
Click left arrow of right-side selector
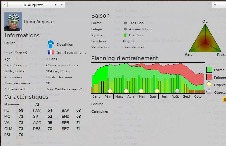coord(215,5)
